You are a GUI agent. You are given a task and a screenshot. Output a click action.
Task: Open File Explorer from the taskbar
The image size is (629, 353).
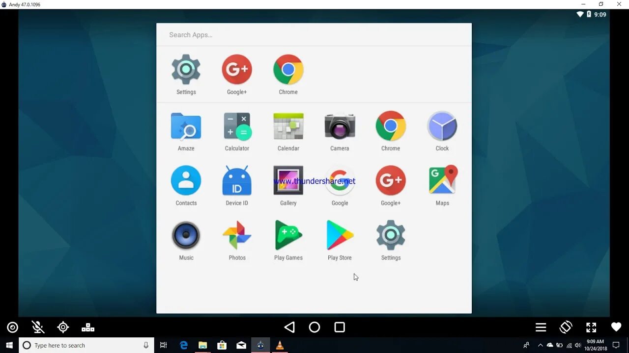pyautogui.click(x=202, y=345)
